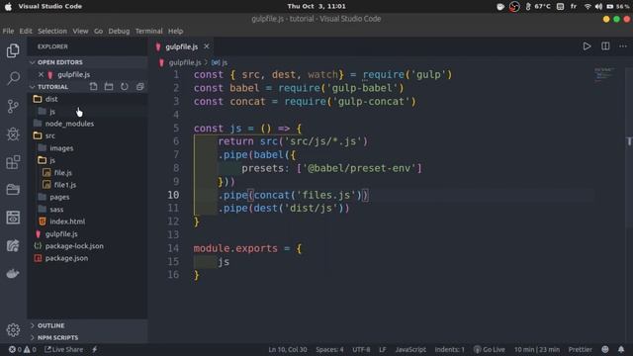This screenshot has width=633, height=356.
Task: Click Spaces: 4 indentation setting
Action: click(x=329, y=349)
